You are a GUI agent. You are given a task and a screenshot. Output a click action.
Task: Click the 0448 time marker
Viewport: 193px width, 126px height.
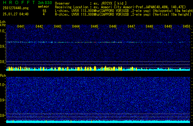tap(149, 26)
